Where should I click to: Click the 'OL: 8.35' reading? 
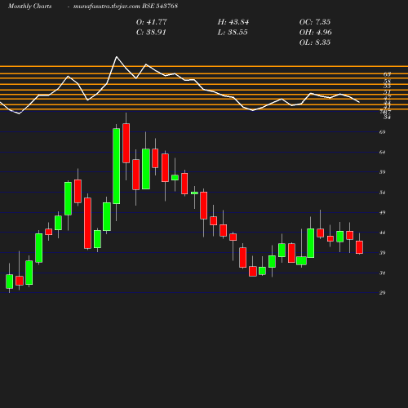[315, 42]
